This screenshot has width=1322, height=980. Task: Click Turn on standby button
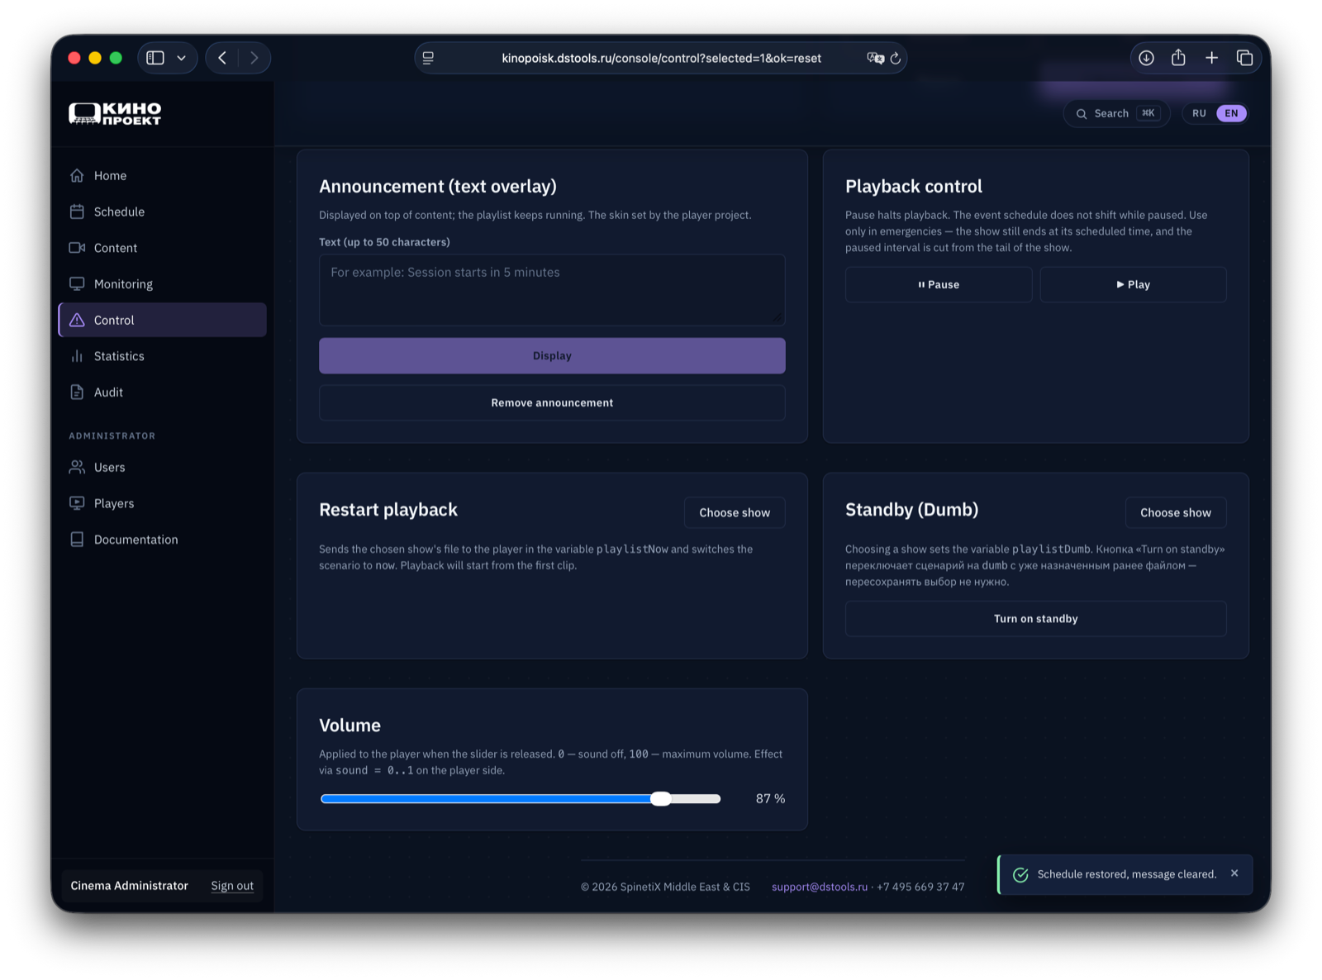click(x=1035, y=619)
